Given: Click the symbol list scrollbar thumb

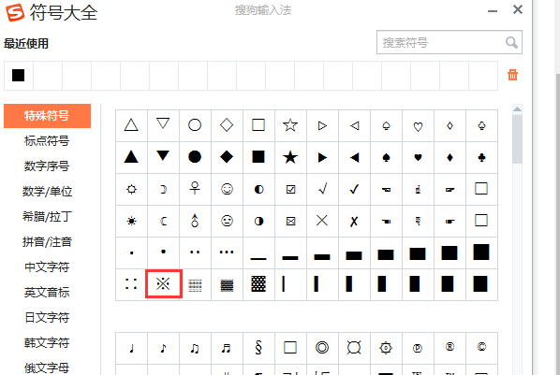Looking at the screenshot, I should point(517,139).
